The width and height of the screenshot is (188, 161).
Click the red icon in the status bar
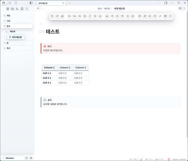click(x=169, y=160)
